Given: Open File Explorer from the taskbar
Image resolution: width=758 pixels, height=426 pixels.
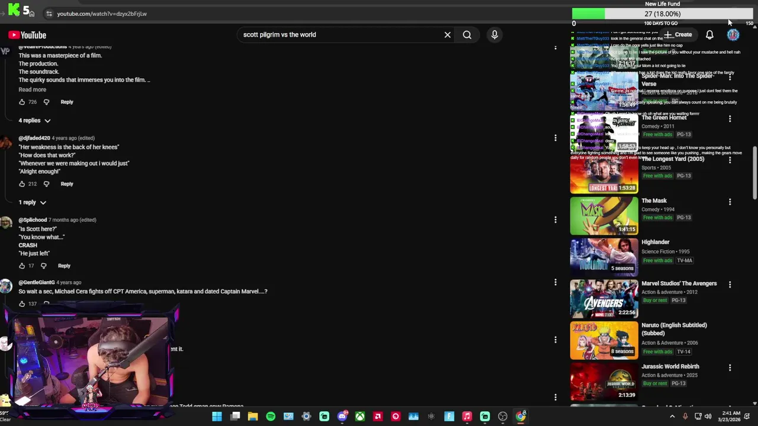Looking at the screenshot, I should pyautogui.click(x=253, y=417).
